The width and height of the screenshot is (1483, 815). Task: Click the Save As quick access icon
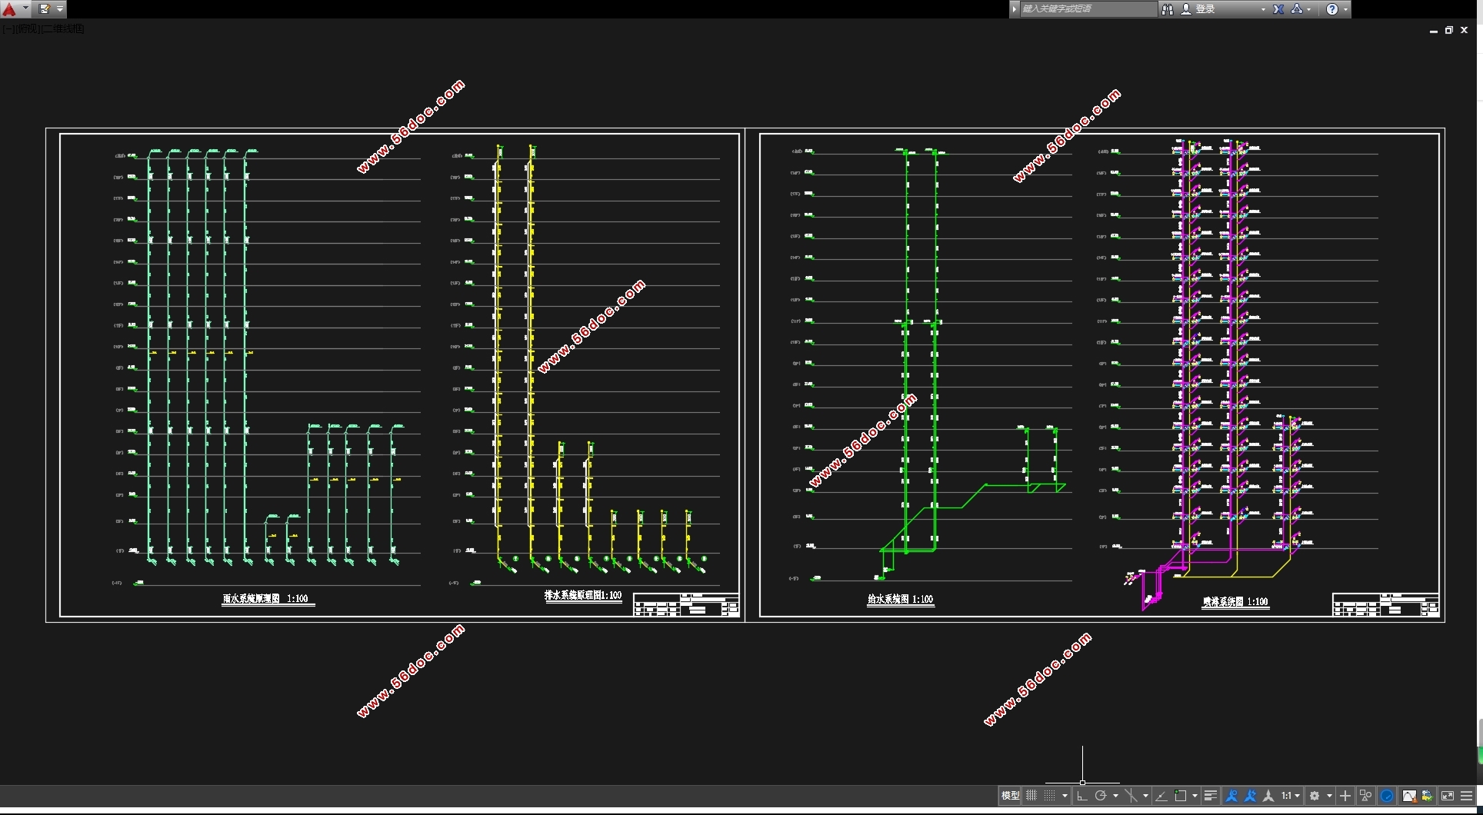pyautogui.click(x=45, y=9)
